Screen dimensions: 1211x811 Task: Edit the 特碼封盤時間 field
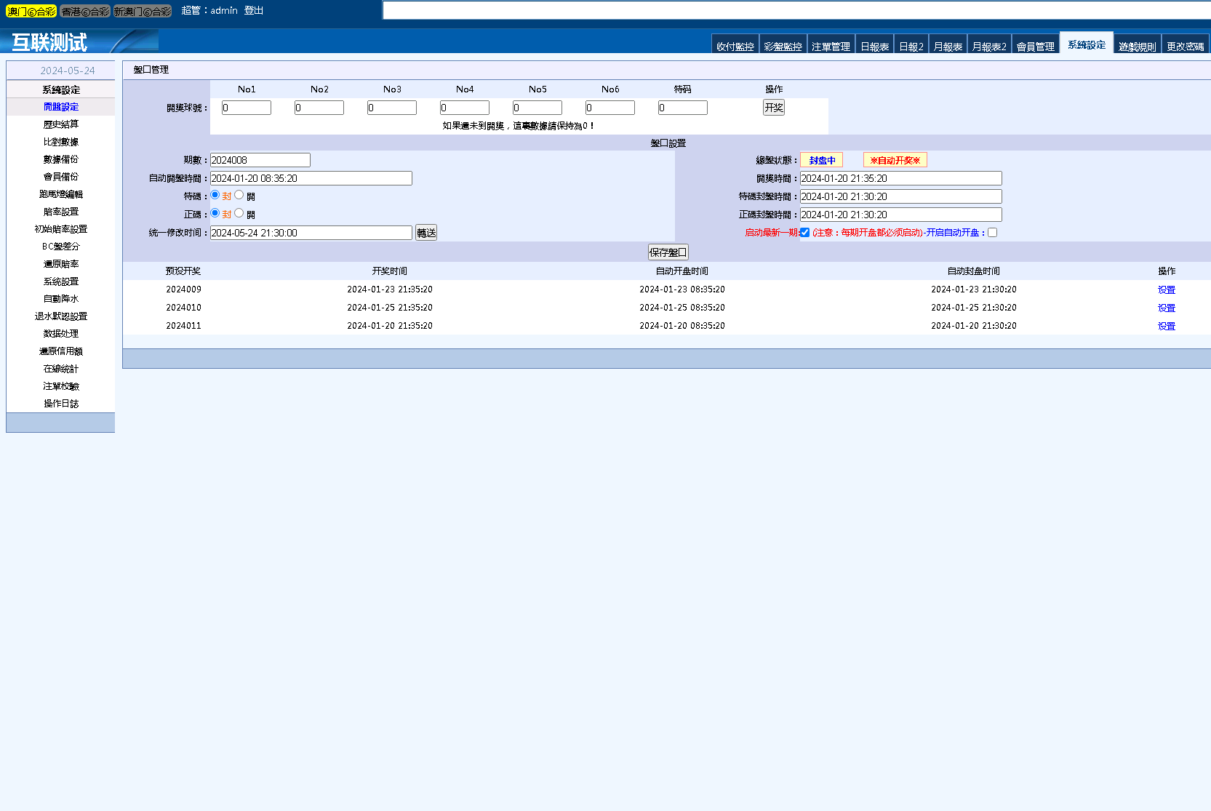coord(901,196)
